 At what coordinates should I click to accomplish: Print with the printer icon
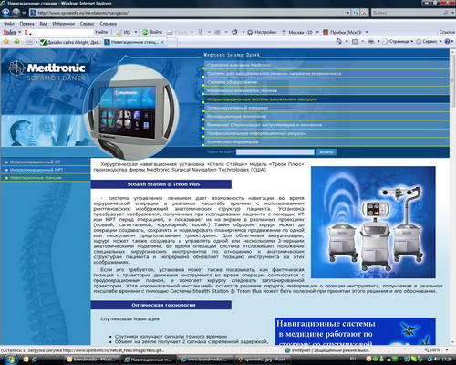[371, 42]
